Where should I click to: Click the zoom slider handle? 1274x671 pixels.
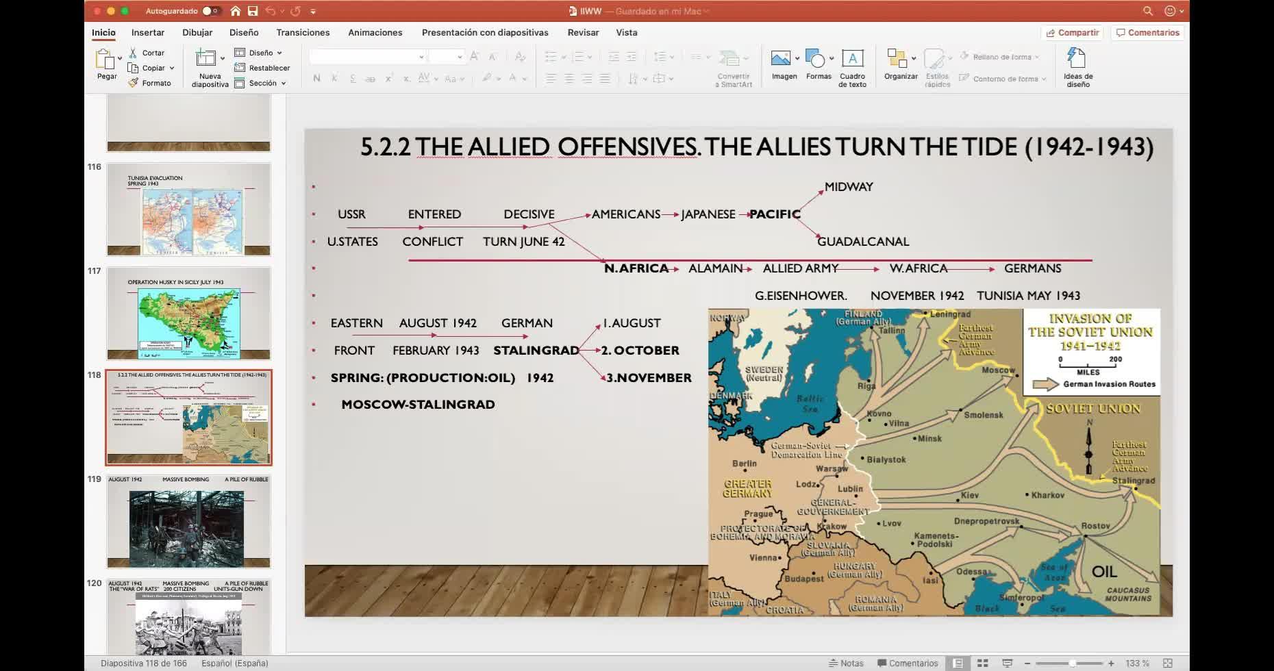point(1072,663)
